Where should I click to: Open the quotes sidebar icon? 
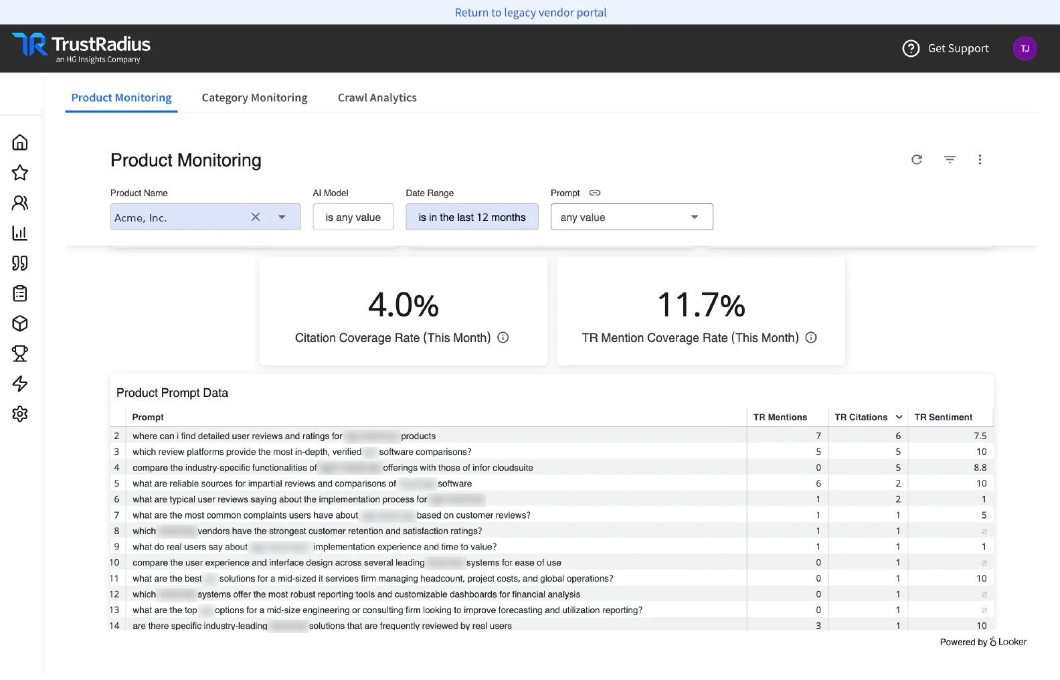click(x=20, y=263)
